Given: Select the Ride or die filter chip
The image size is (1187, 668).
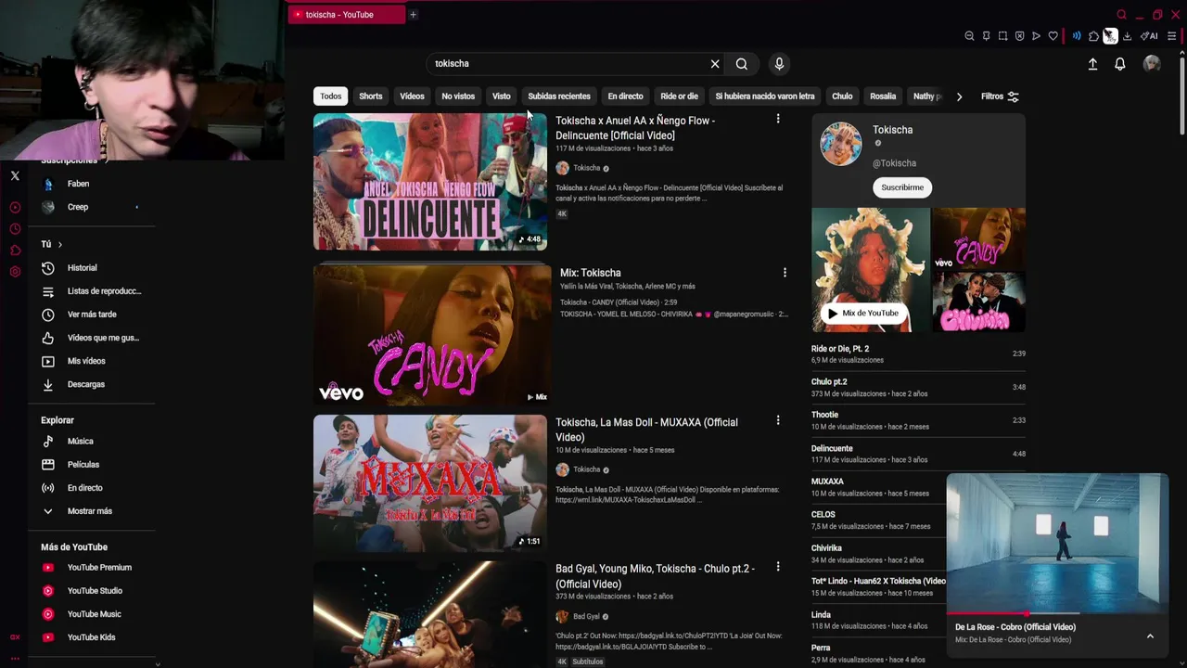Looking at the screenshot, I should [679, 96].
